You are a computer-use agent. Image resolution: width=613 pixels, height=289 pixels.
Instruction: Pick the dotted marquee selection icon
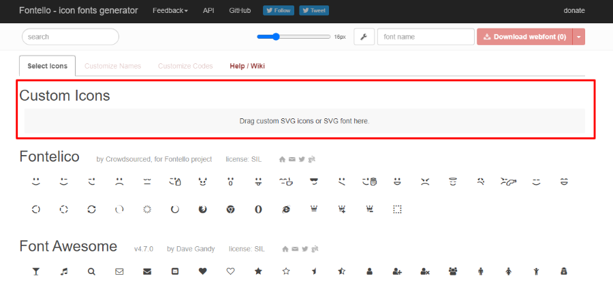click(397, 209)
